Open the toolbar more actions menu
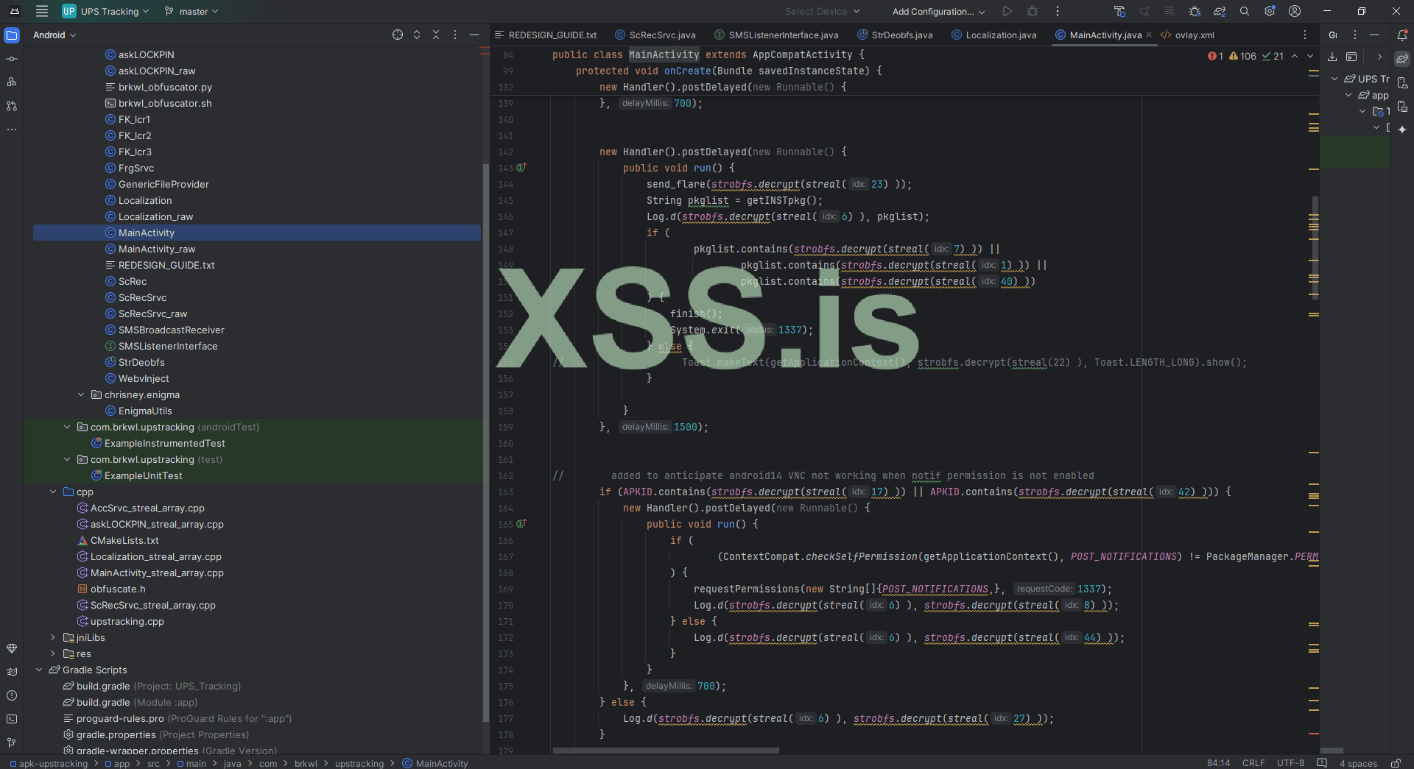This screenshot has height=769, width=1414. click(x=1058, y=11)
